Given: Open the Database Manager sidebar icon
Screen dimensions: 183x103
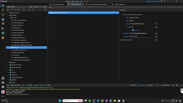Looking at the screenshot, I should [x=3, y=19].
